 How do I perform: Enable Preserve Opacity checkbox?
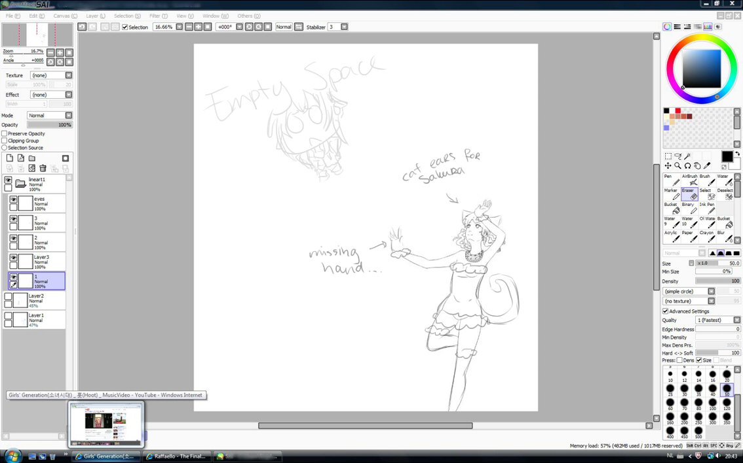5,133
